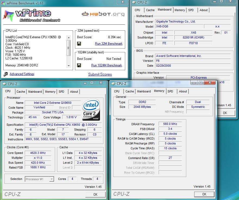239x200 pixels.
Task: Click the Cycle Time 15 clocks field
Action: (x=170, y=148)
